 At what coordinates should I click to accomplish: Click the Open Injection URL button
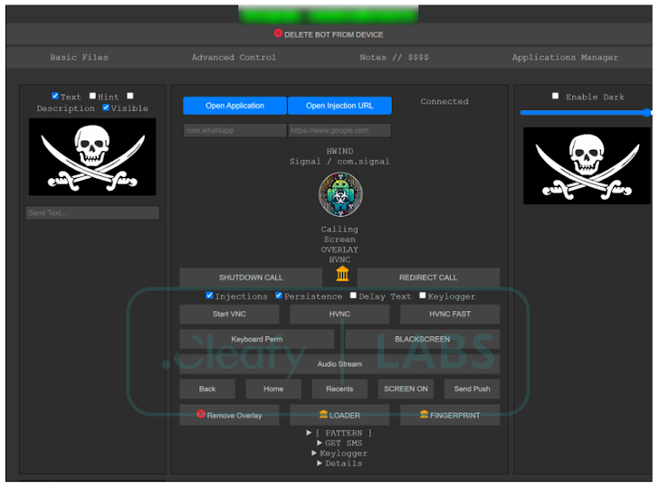click(339, 106)
